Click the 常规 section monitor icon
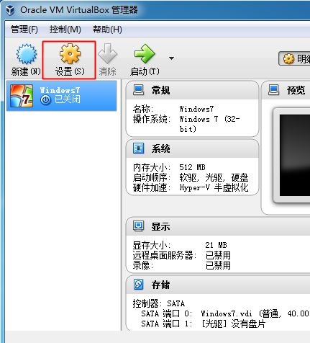 [139, 90]
